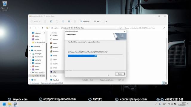This screenshot has width=191, height=107.
Task: Select the isscript file
Action: [x=55, y=56]
